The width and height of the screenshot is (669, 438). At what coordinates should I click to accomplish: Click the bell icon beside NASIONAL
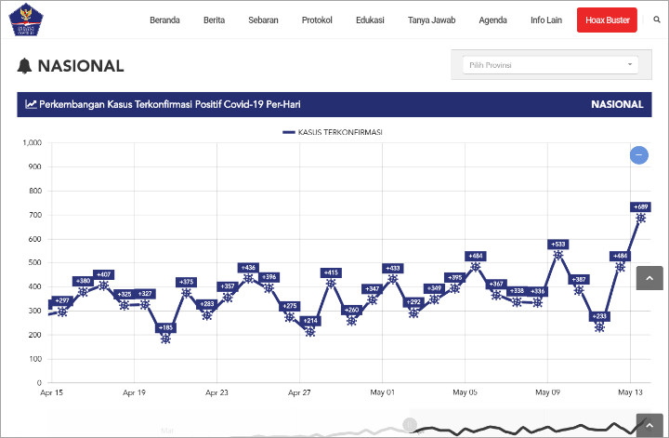click(24, 66)
